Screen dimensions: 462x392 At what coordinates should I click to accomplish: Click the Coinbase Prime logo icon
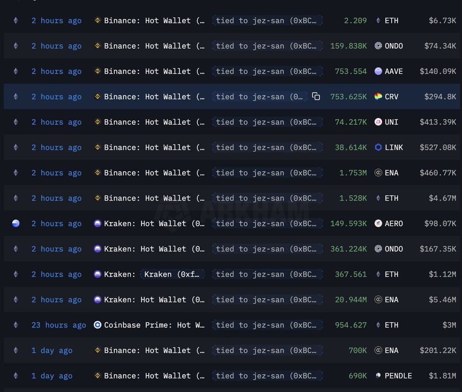point(98,325)
